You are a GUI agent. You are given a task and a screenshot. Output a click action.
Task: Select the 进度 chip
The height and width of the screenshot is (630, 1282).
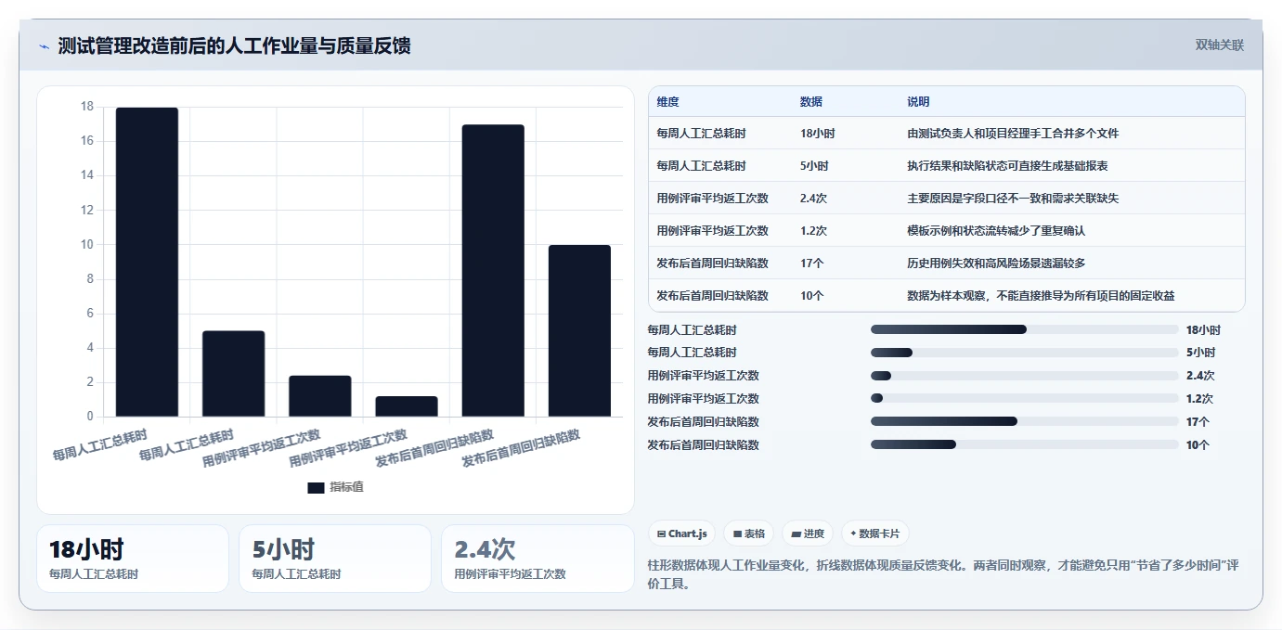point(808,534)
